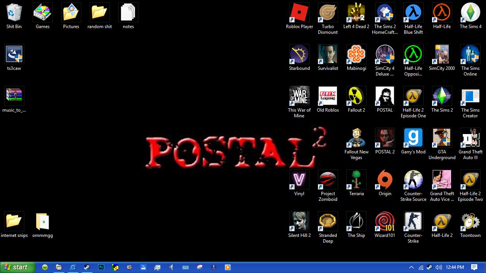Click the Start button
This screenshot has width=486, height=273.
pyautogui.click(x=17, y=267)
